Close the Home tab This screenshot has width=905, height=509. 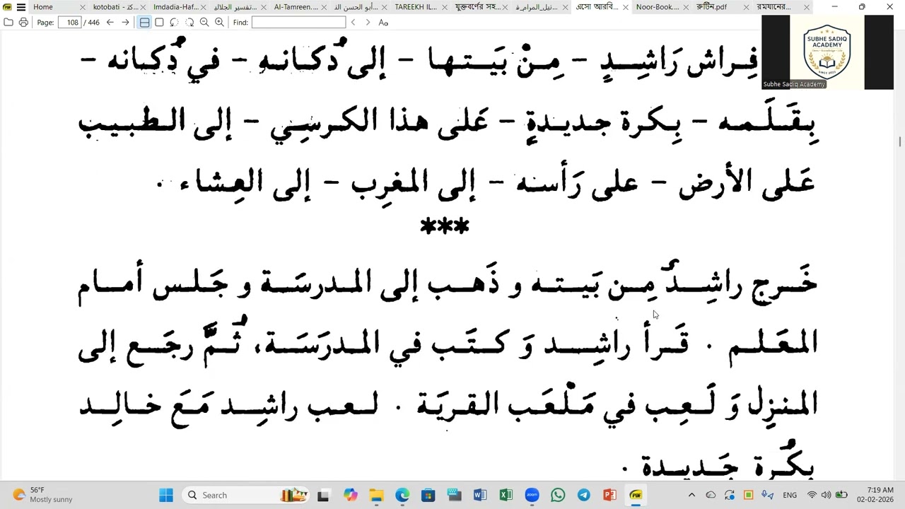[x=83, y=7]
